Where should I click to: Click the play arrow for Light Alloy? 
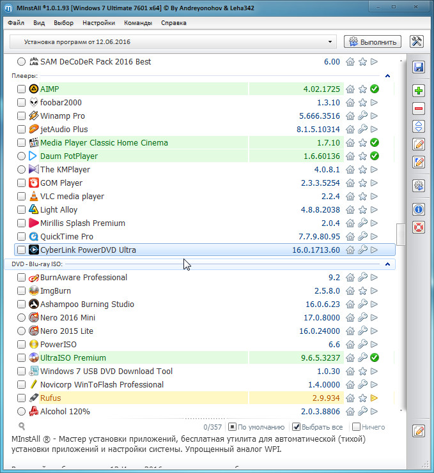pos(374,209)
